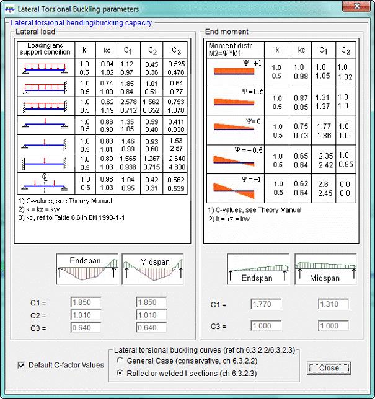Select Ψ=−0.5 moment distribution diagram
Image resolution: width=375 pixels, height=399 pixels.
point(234,161)
